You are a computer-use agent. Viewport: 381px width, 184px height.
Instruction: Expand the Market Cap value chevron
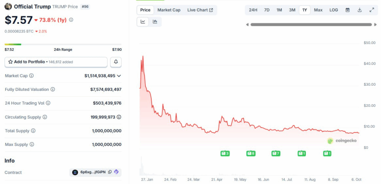click(119, 76)
